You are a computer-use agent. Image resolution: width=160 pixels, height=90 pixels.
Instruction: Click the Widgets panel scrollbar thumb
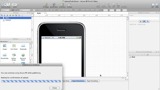(x=30, y=46)
